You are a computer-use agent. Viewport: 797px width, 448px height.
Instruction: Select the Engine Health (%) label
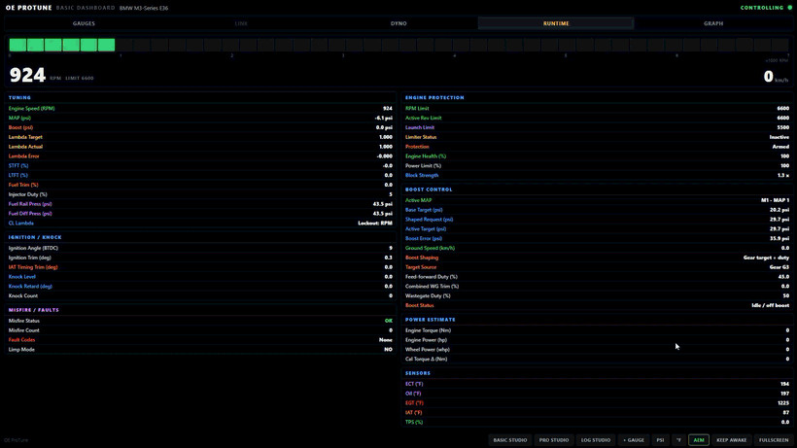426,156
